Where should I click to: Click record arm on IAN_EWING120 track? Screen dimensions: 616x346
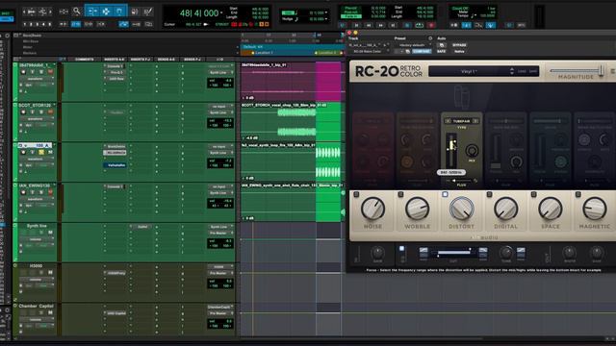pos(23,192)
